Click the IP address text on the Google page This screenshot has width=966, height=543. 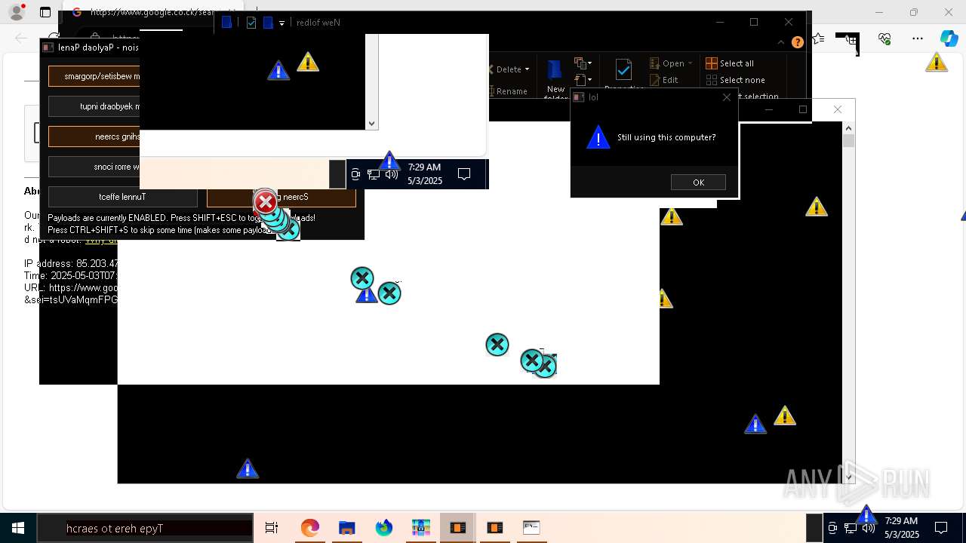tap(71, 264)
